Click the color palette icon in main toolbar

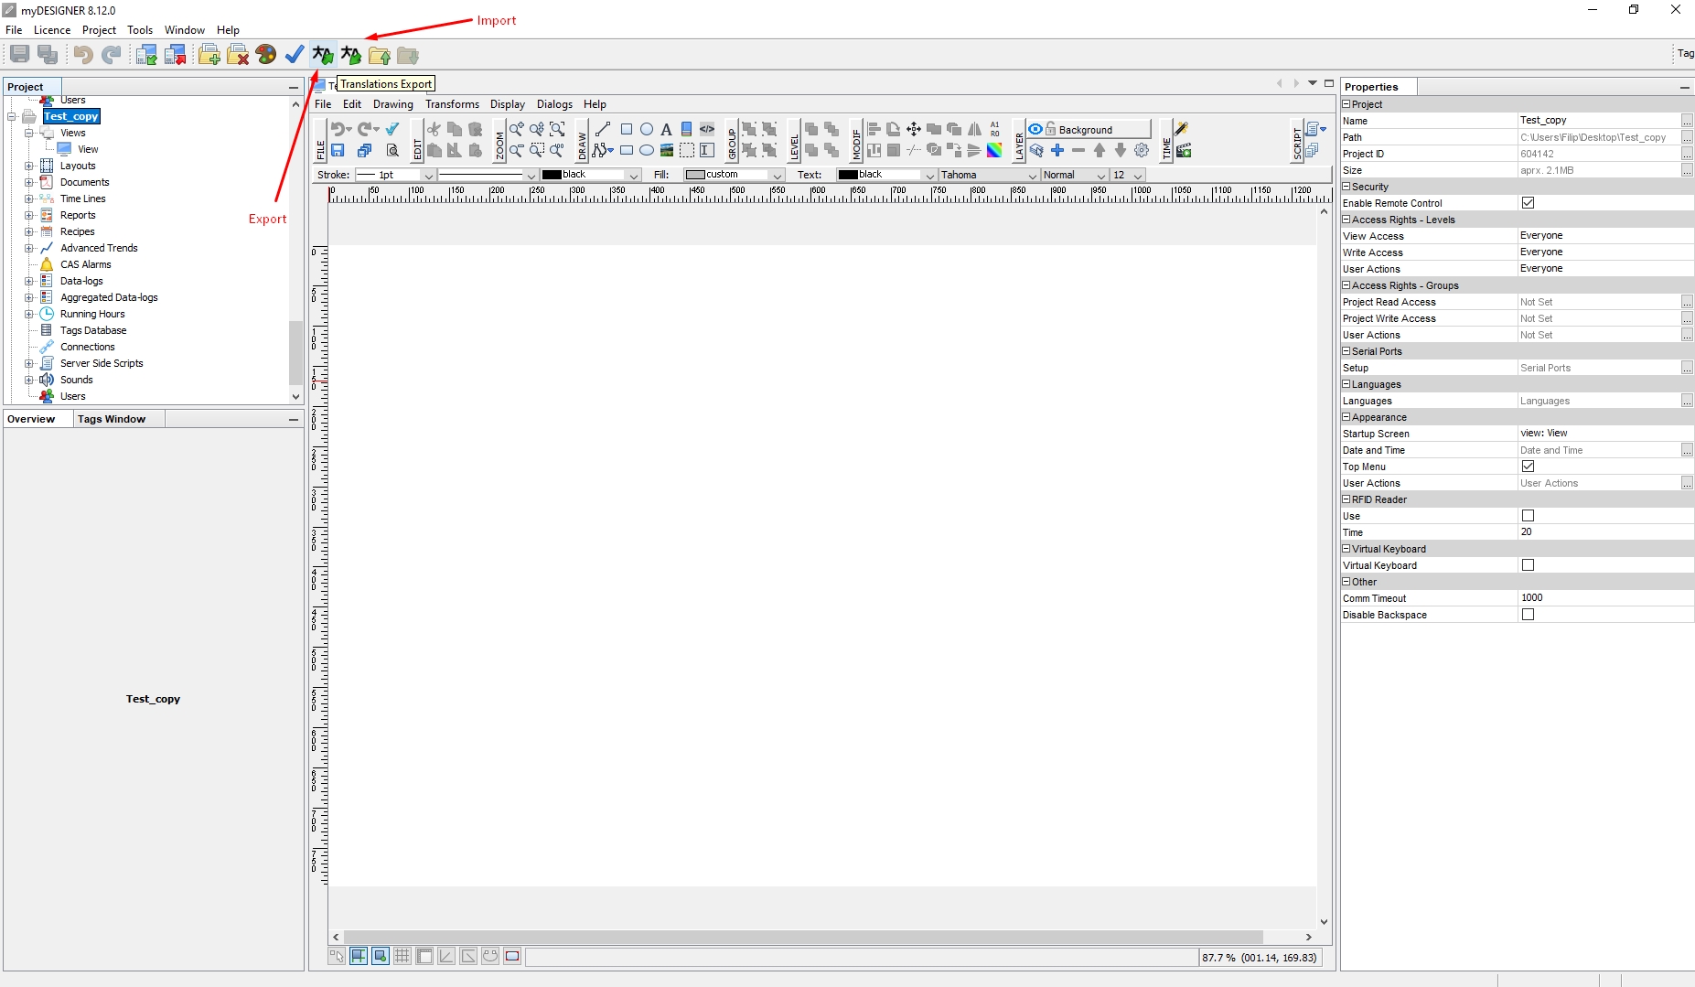pyautogui.click(x=266, y=55)
